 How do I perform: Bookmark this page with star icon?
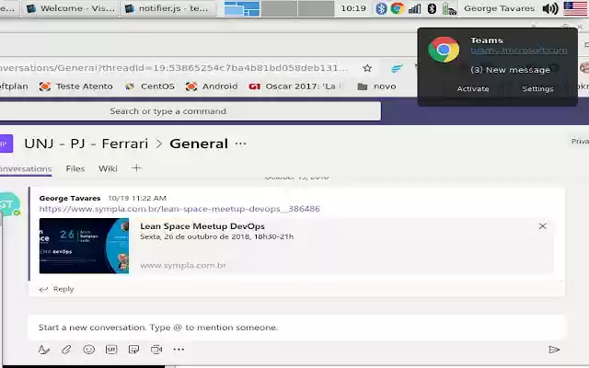(367, 68)
